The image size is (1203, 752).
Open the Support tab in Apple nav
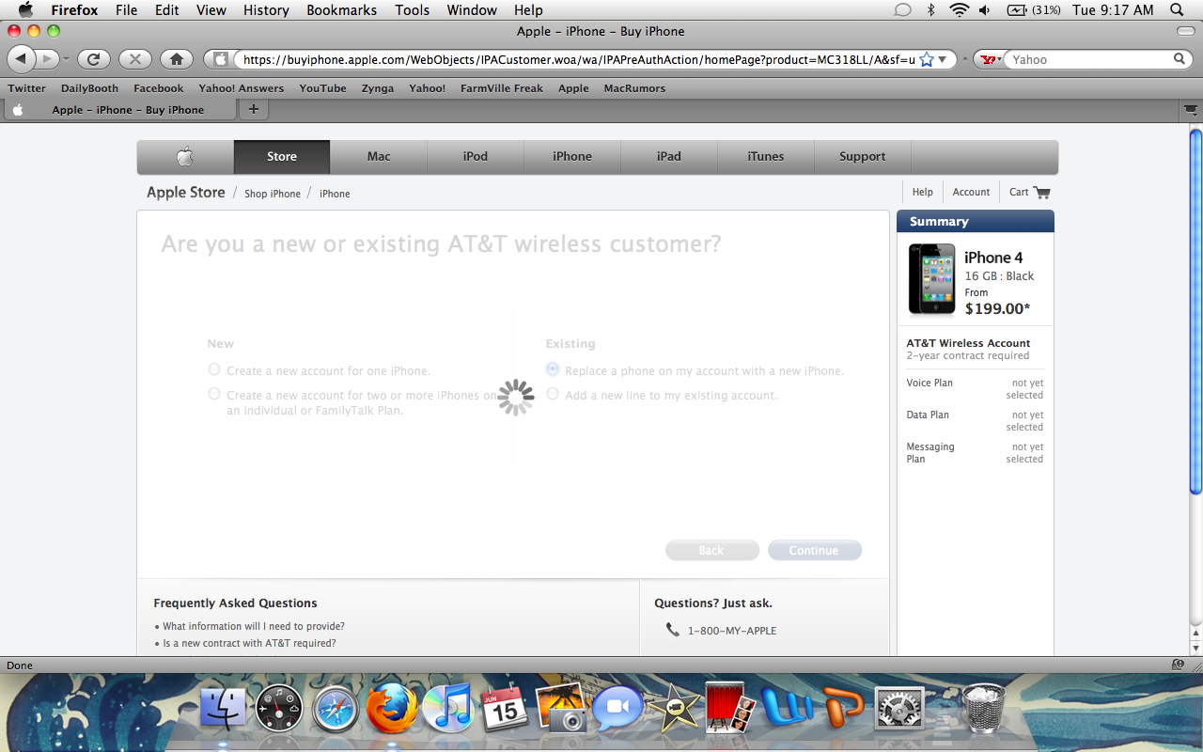click(x=863, y=157)
